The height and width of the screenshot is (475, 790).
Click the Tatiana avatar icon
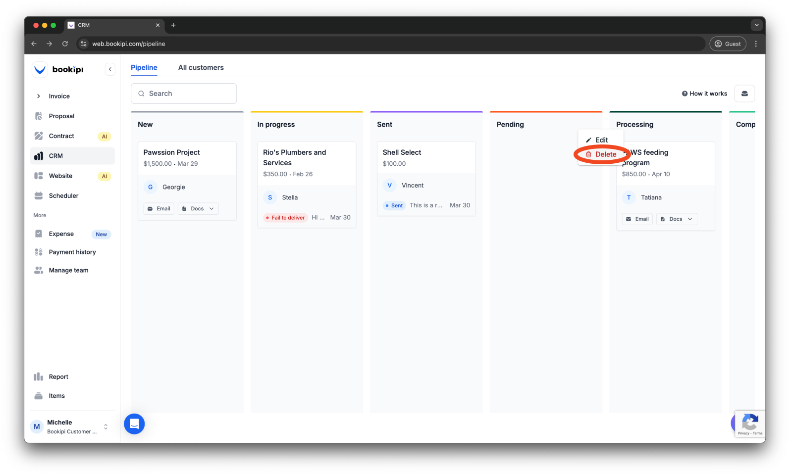(x=629, y=197)
